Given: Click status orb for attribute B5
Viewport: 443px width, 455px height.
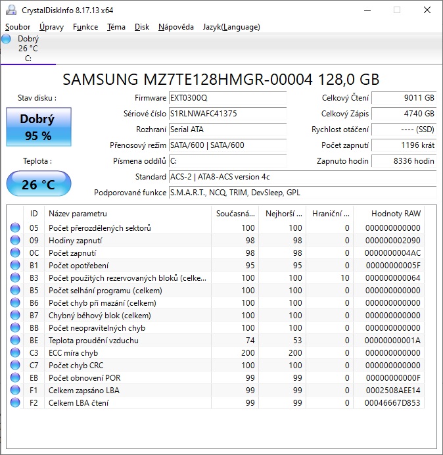Looking at the screenshot, I should (x=15, y=290).
